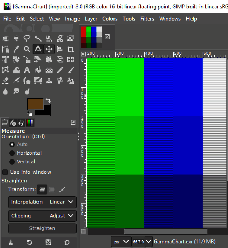Select the Smudge tool
Screen dimensions: 228x248
pyautogui.click(x=16, y=91)
